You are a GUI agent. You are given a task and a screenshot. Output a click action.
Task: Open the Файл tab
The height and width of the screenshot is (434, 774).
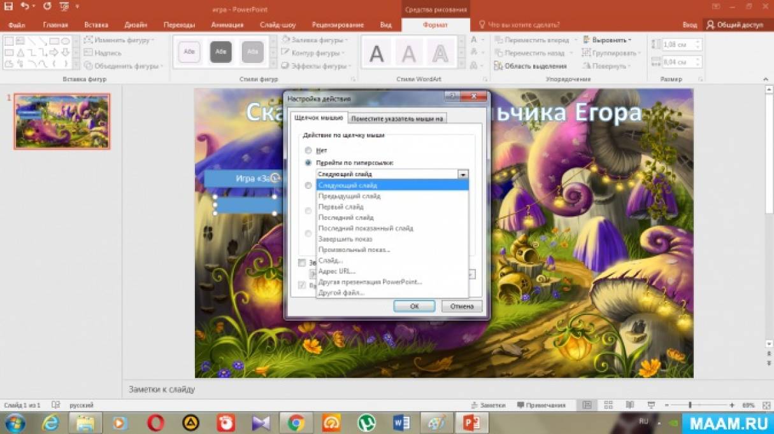(17, 25)
